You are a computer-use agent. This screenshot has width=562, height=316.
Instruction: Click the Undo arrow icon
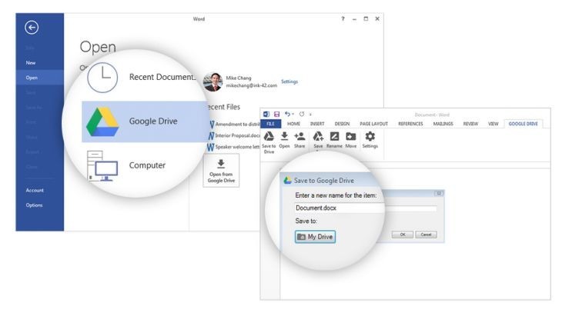tap(287, 114)
